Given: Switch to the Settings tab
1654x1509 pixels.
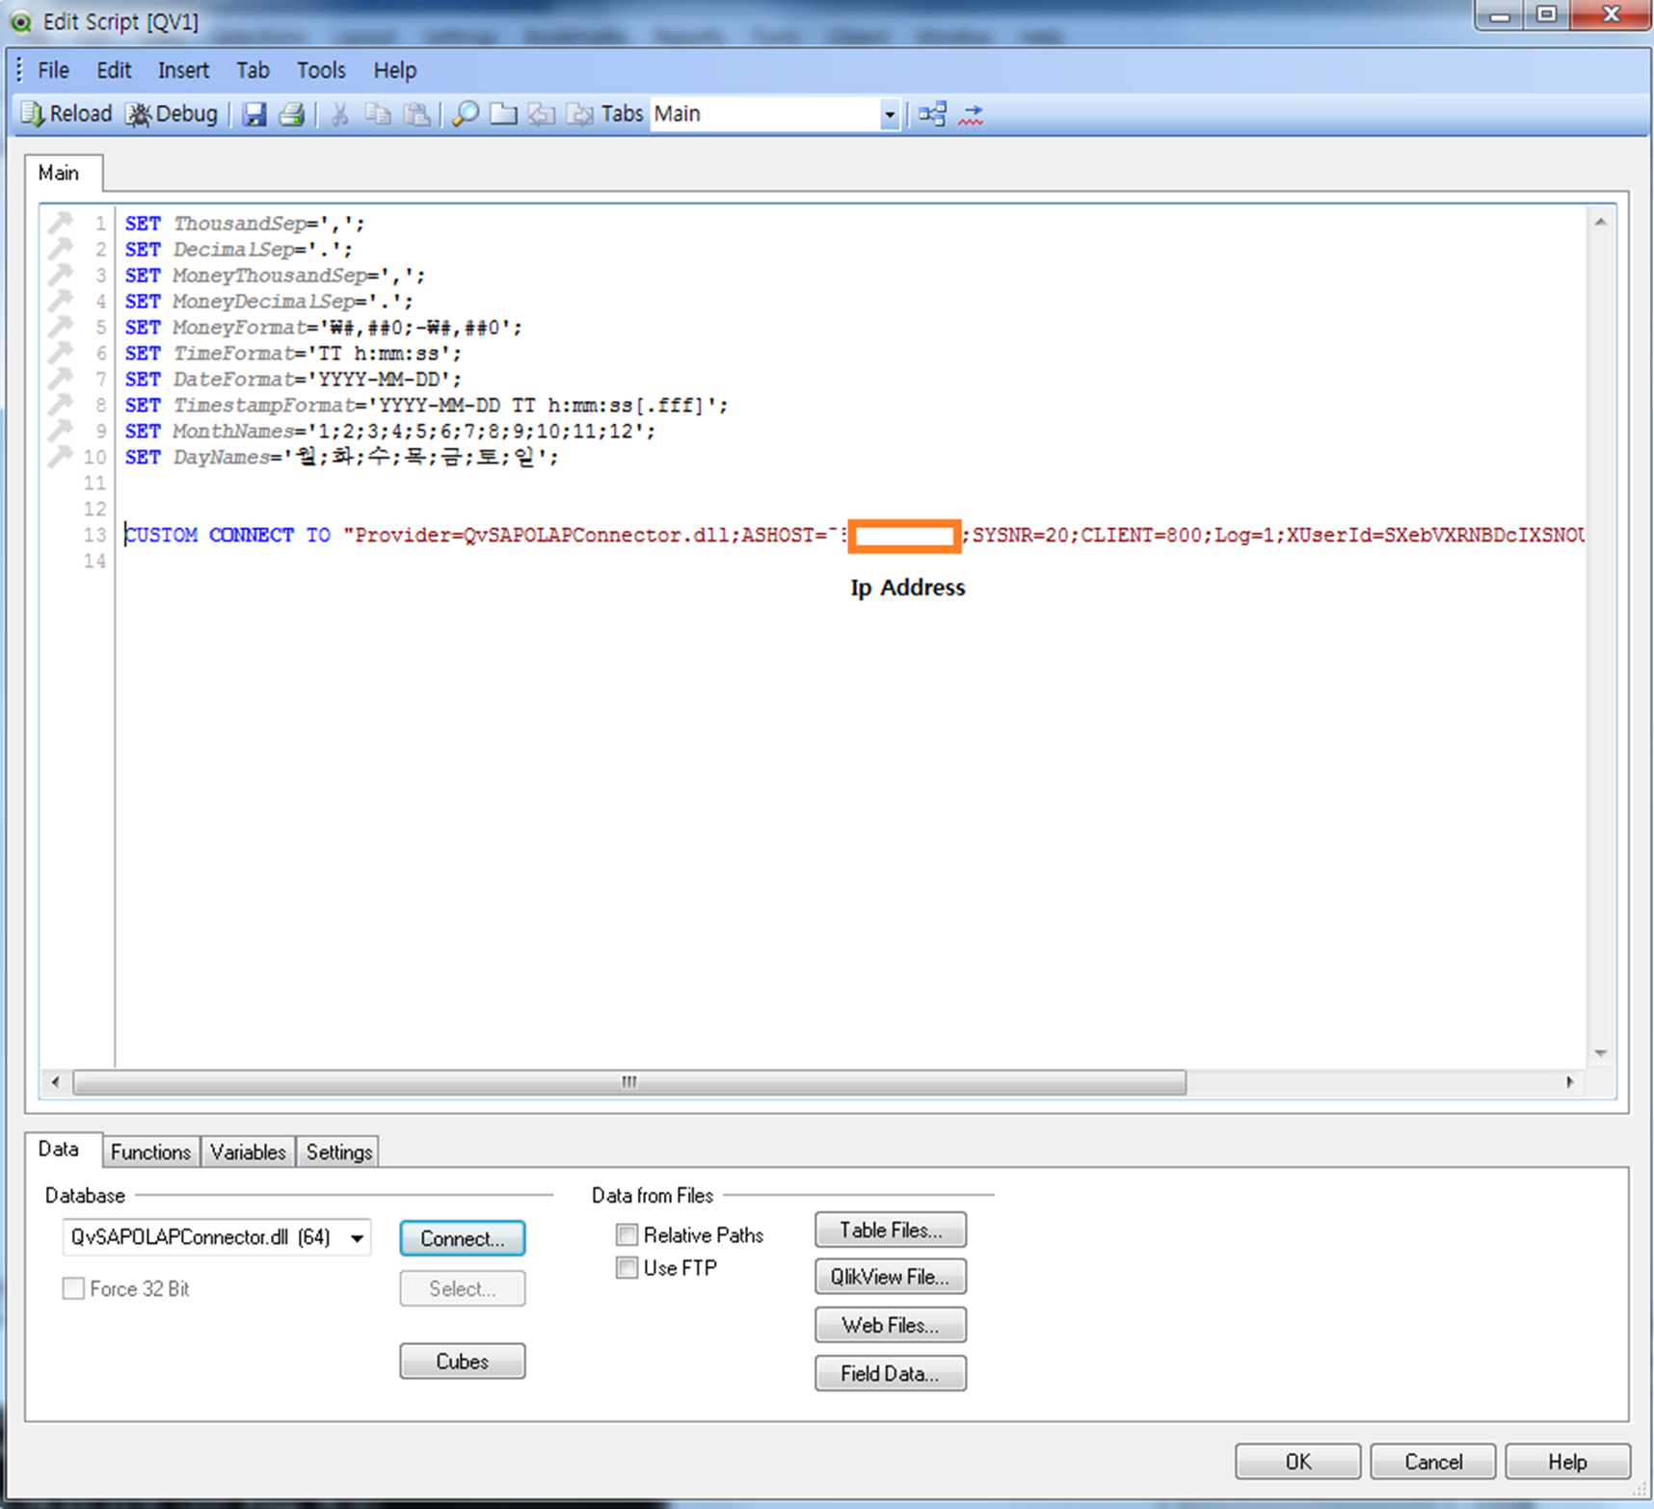Looking at the screenshot, I should click(x=338, y=1152).
